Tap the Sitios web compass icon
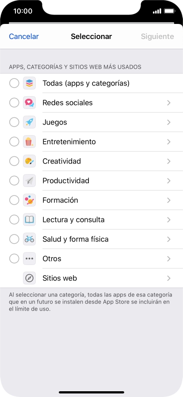Viewport: 183px width, 397px height. pyautogui.click(x=29, y=278)
